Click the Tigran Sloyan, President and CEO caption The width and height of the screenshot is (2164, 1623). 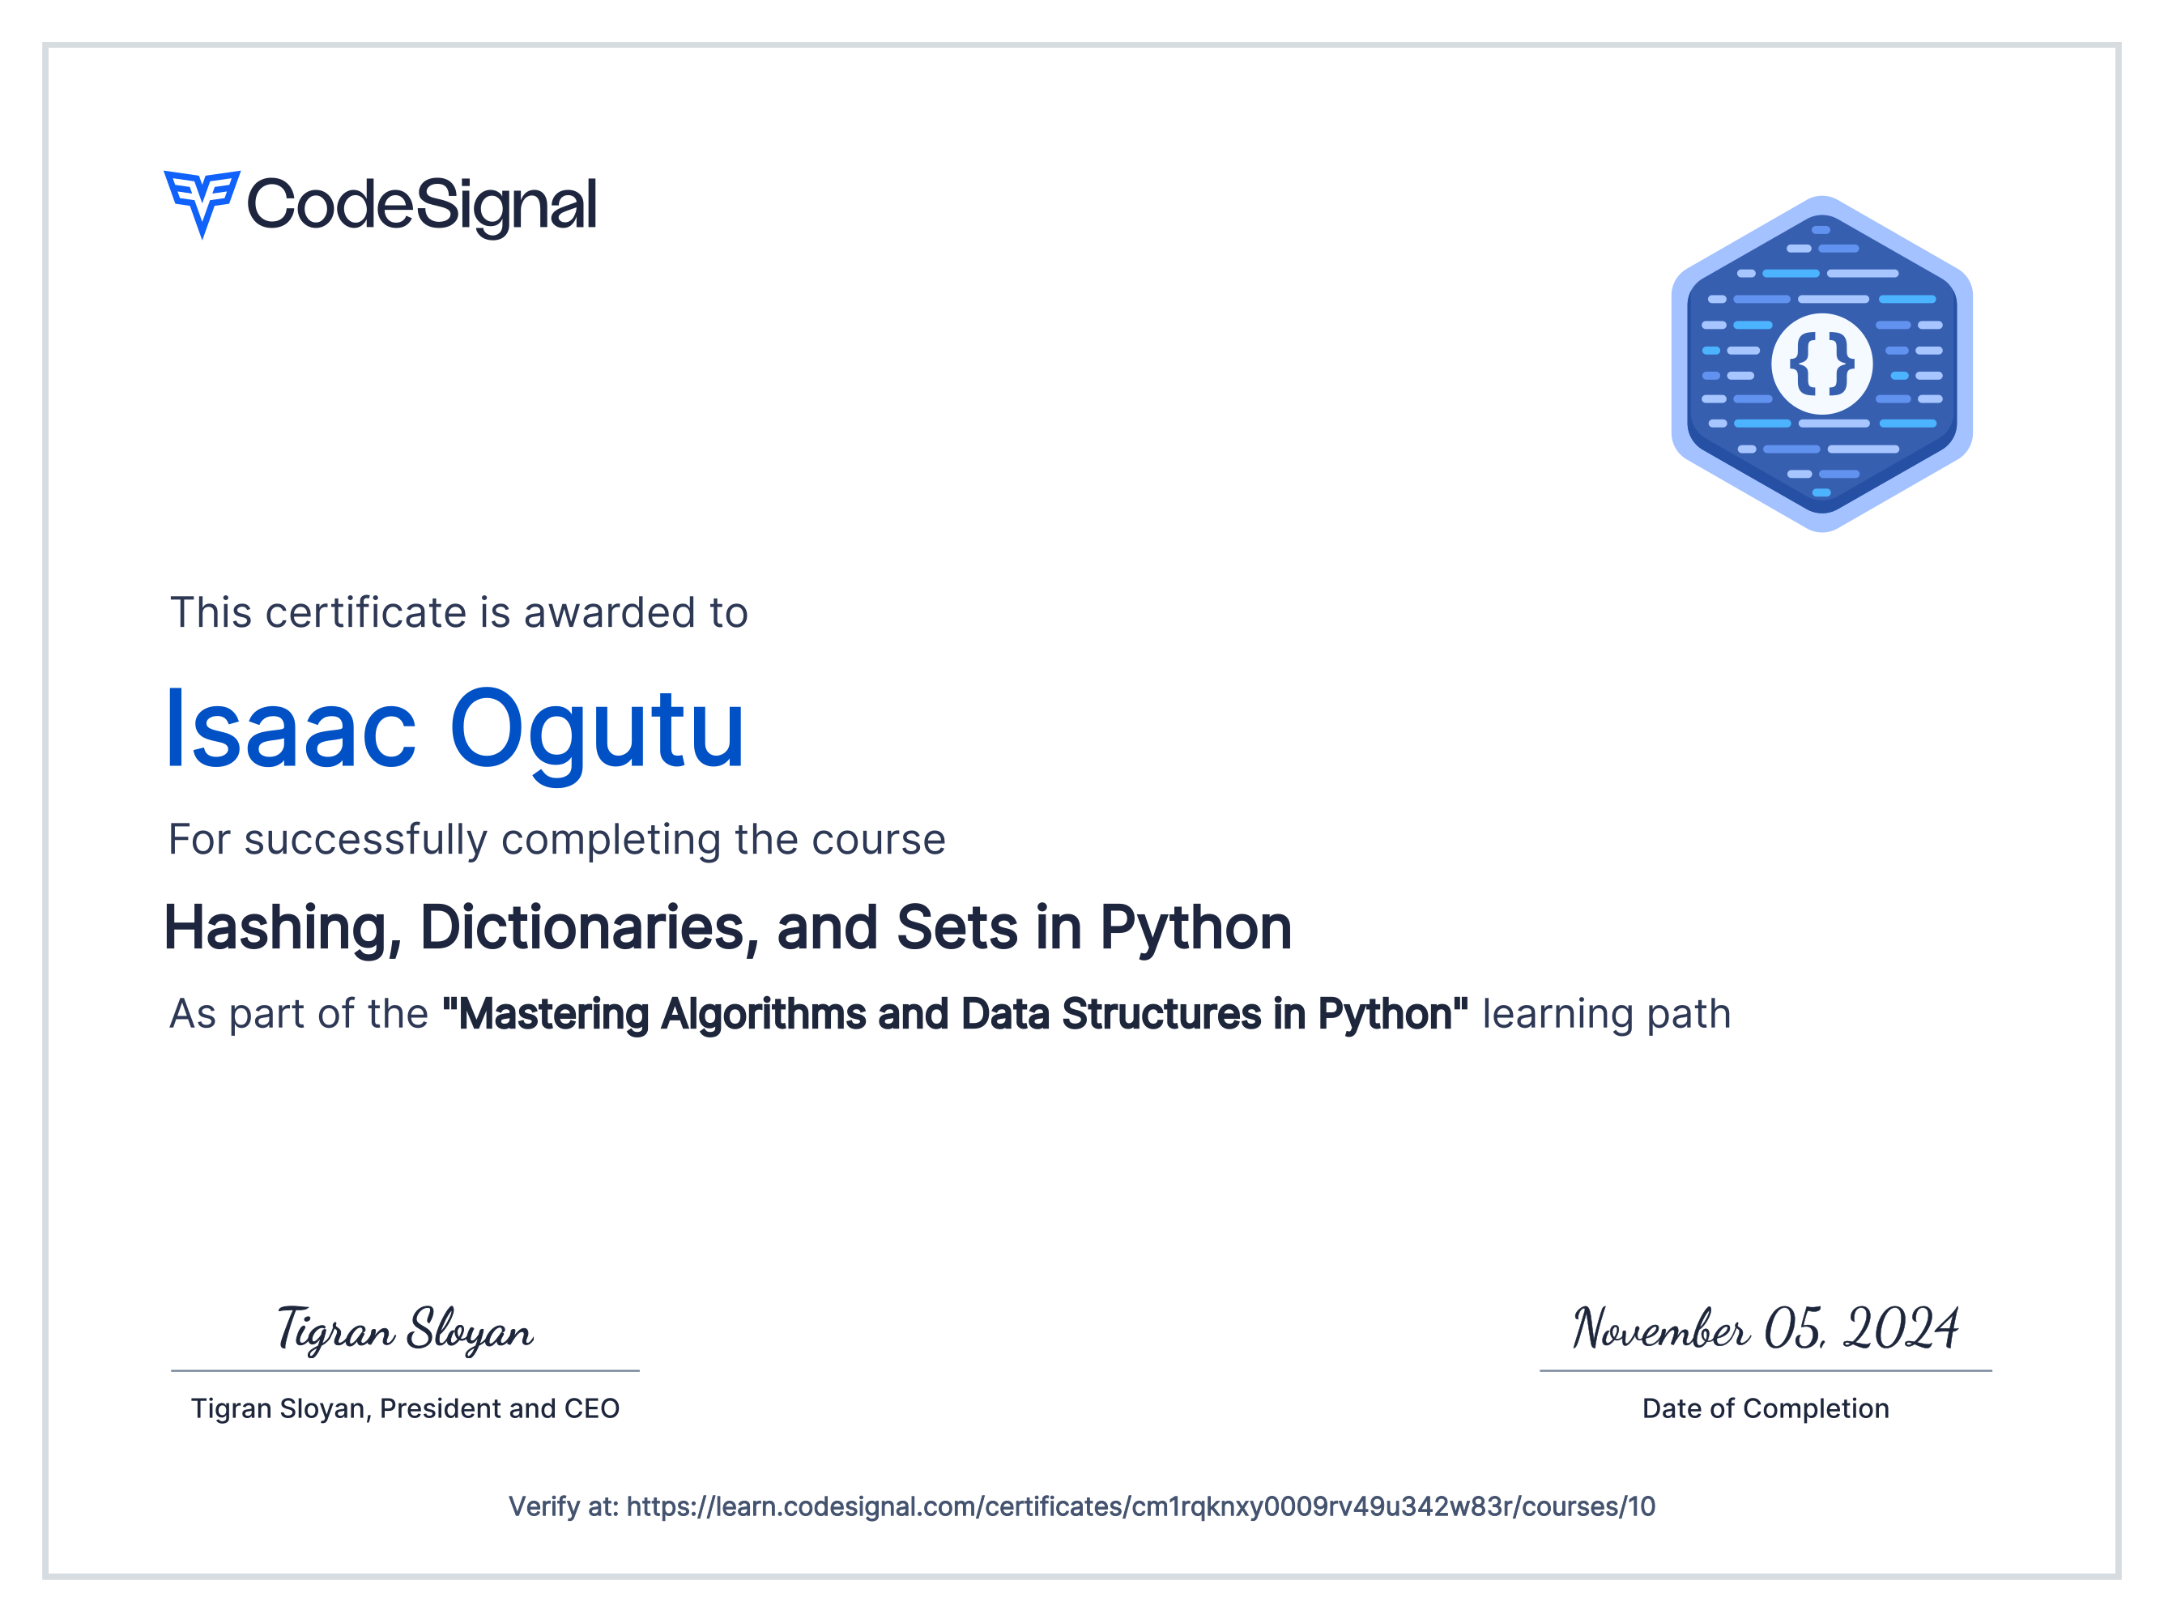point(405,1408)
